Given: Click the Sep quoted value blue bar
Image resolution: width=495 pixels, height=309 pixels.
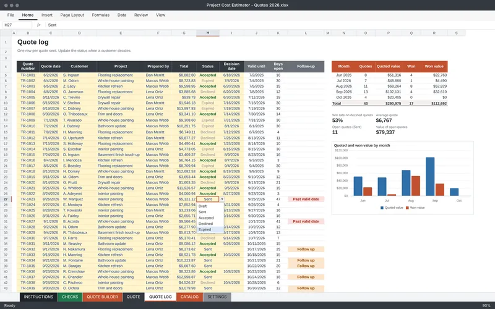Looking at the screenshot, I should (x=430, y=177).
